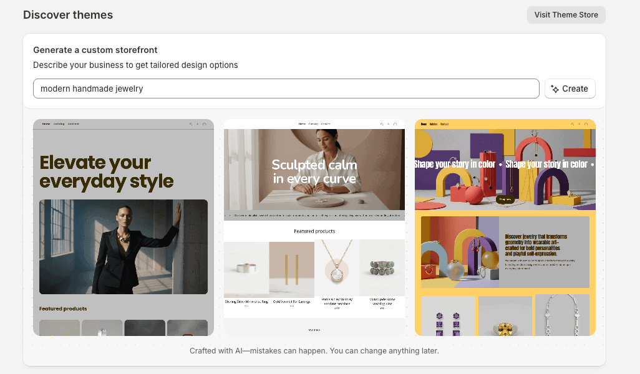This screenshot has height=374, width=640.
Task: Click 'Featured products' in the white theme
Action: 314,231
